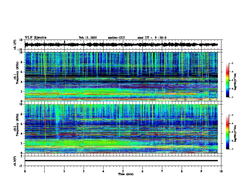The width and height of the screenshot is (249, 192).
Task: Click the ch.2 spectrogram panel
Action: pos(121,129)
